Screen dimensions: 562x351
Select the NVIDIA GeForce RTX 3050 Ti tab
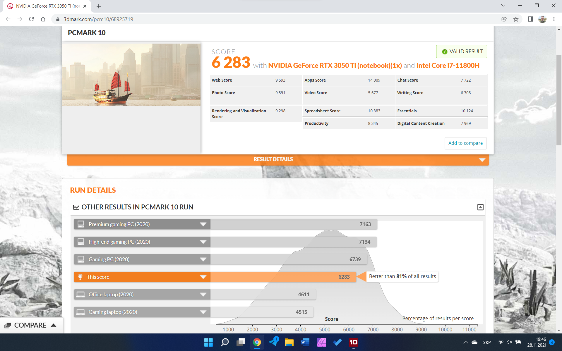click(x=47, y=6)
